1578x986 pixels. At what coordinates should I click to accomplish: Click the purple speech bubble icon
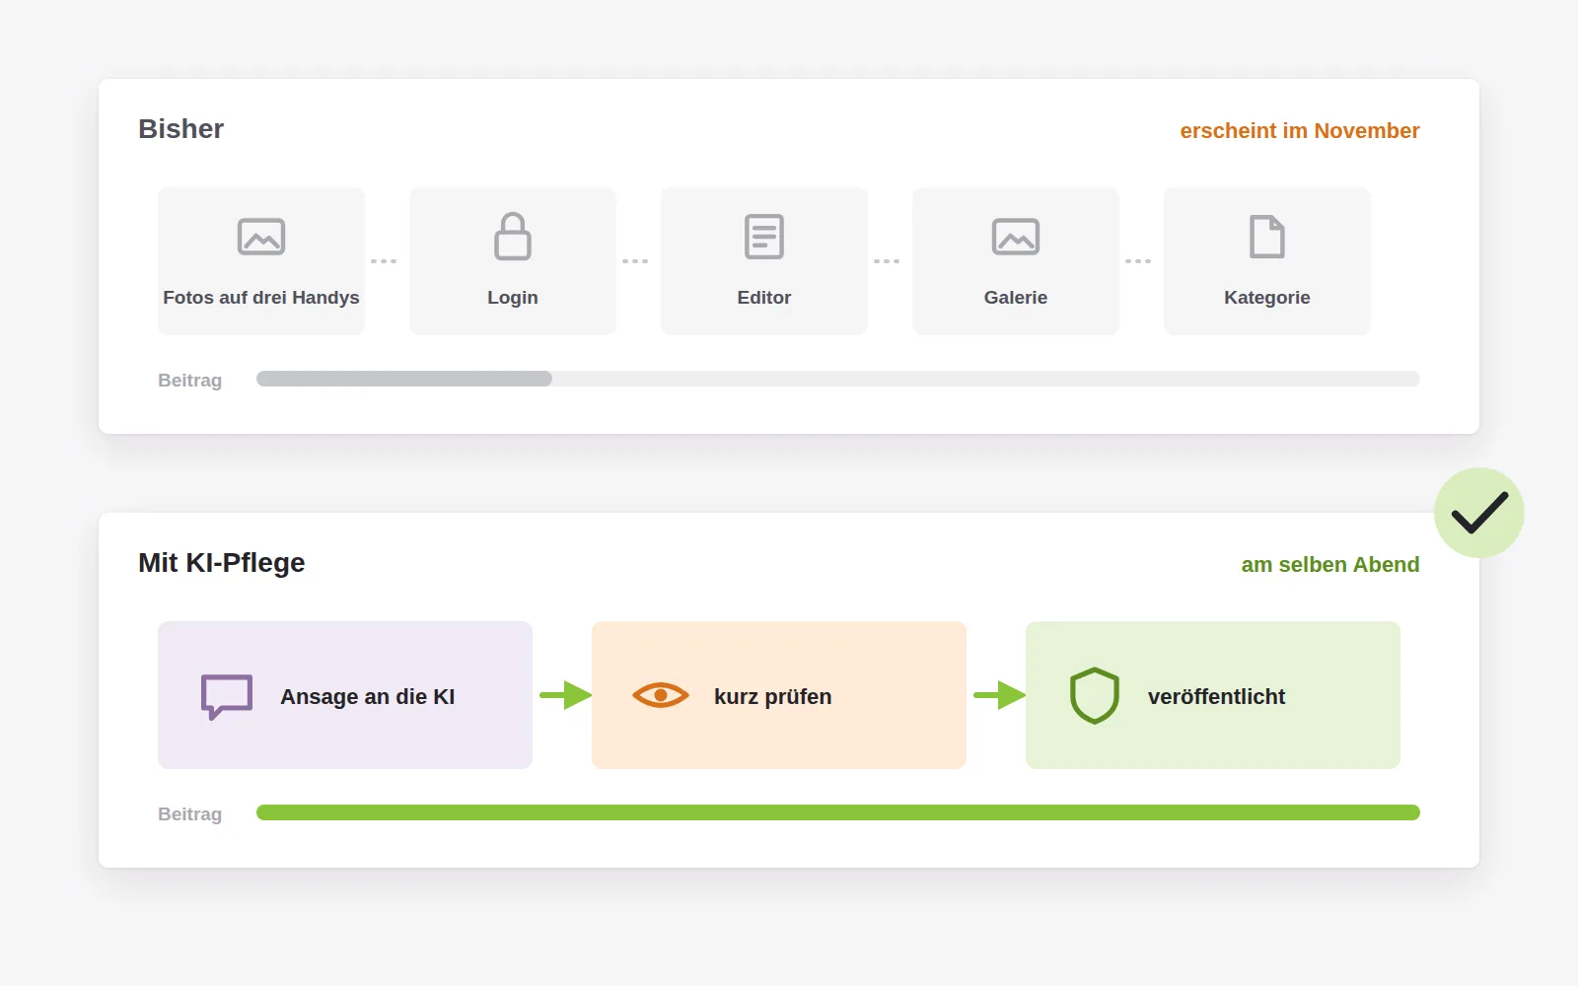[227, 696]
